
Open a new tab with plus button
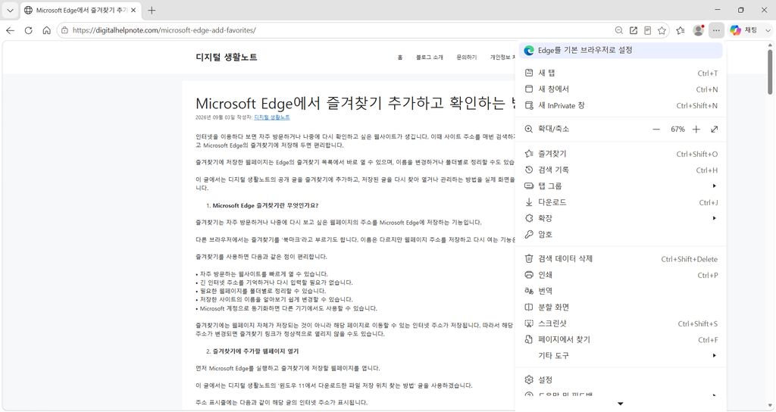tap(152, 10)
